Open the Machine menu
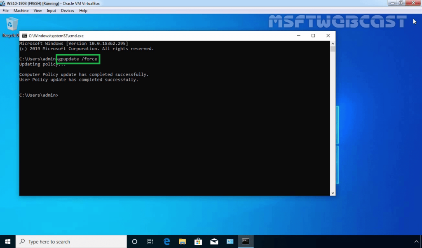Image resolution: width=422 pixels, height=248 pixels. tap(21, 11)
